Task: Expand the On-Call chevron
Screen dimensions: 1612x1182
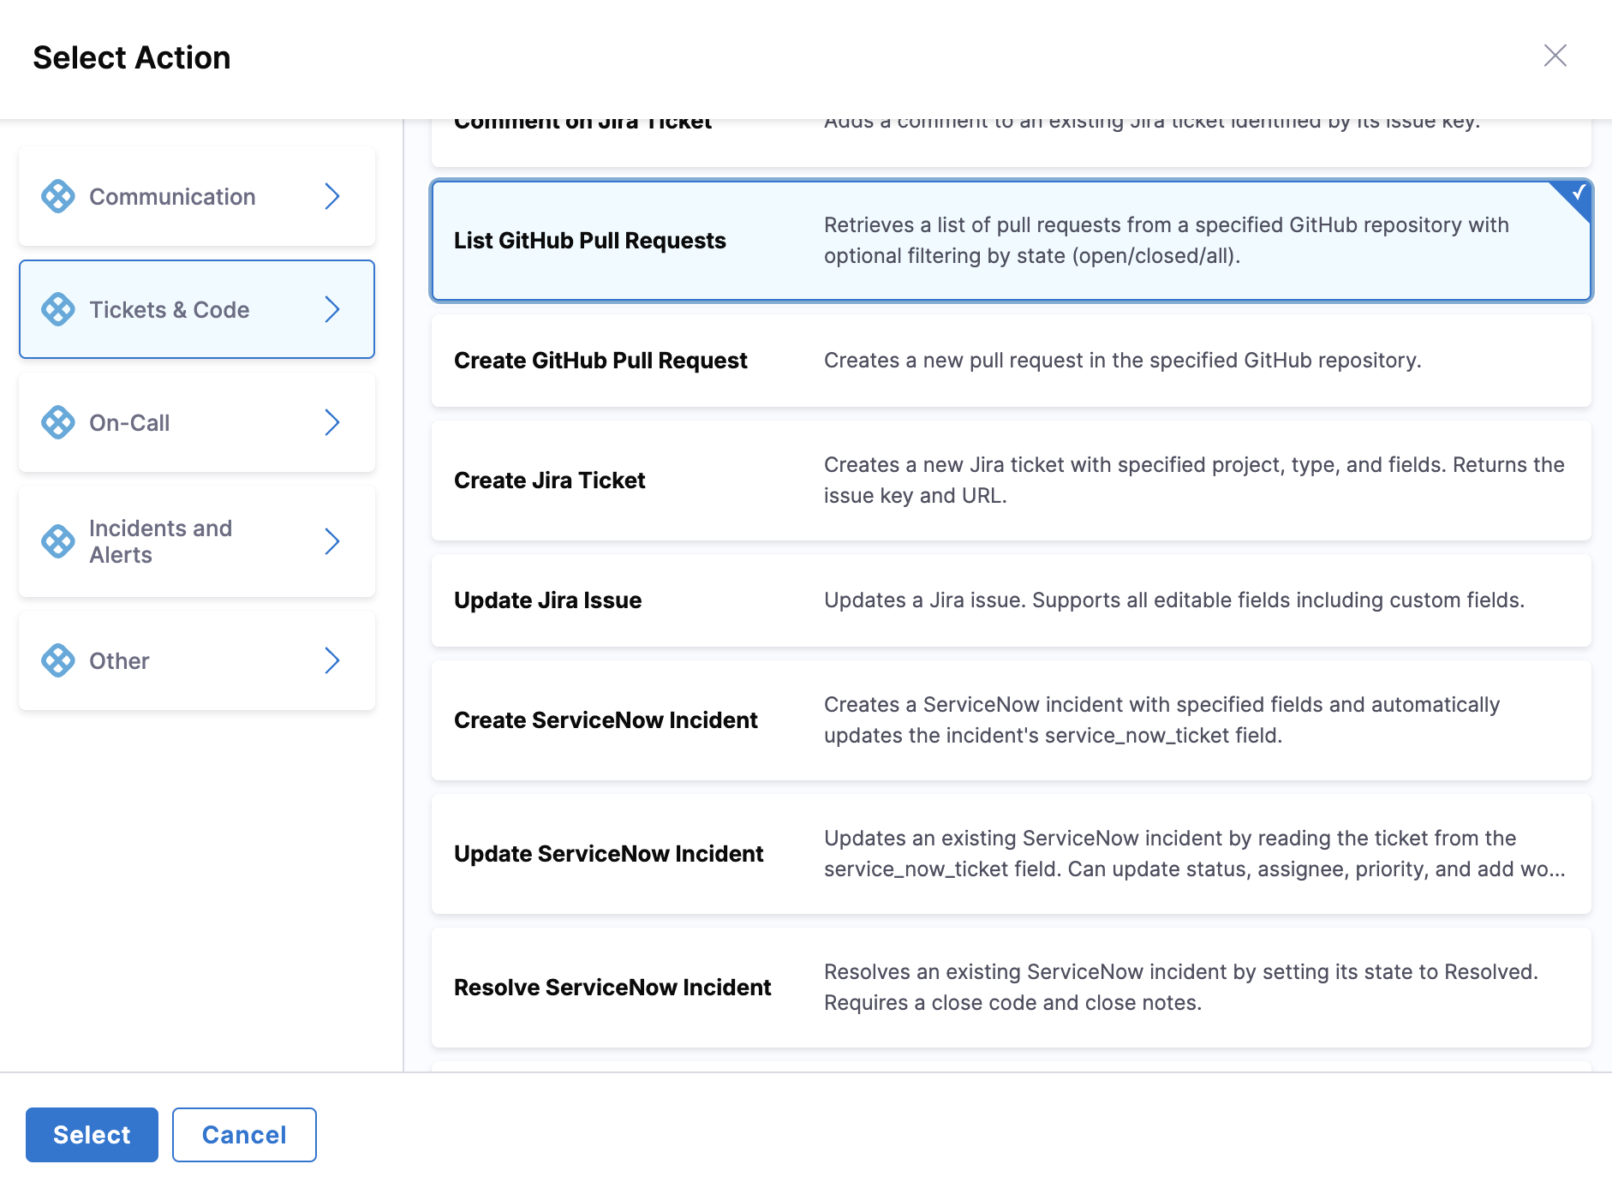Action: point(332,422)
